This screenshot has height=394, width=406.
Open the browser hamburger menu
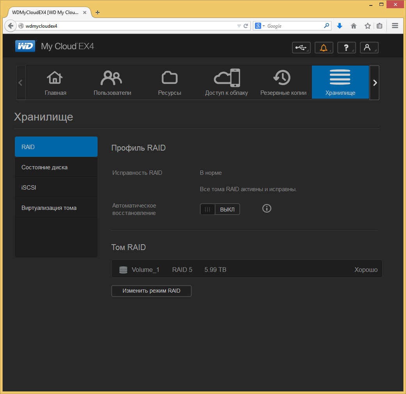coord(395,26)
